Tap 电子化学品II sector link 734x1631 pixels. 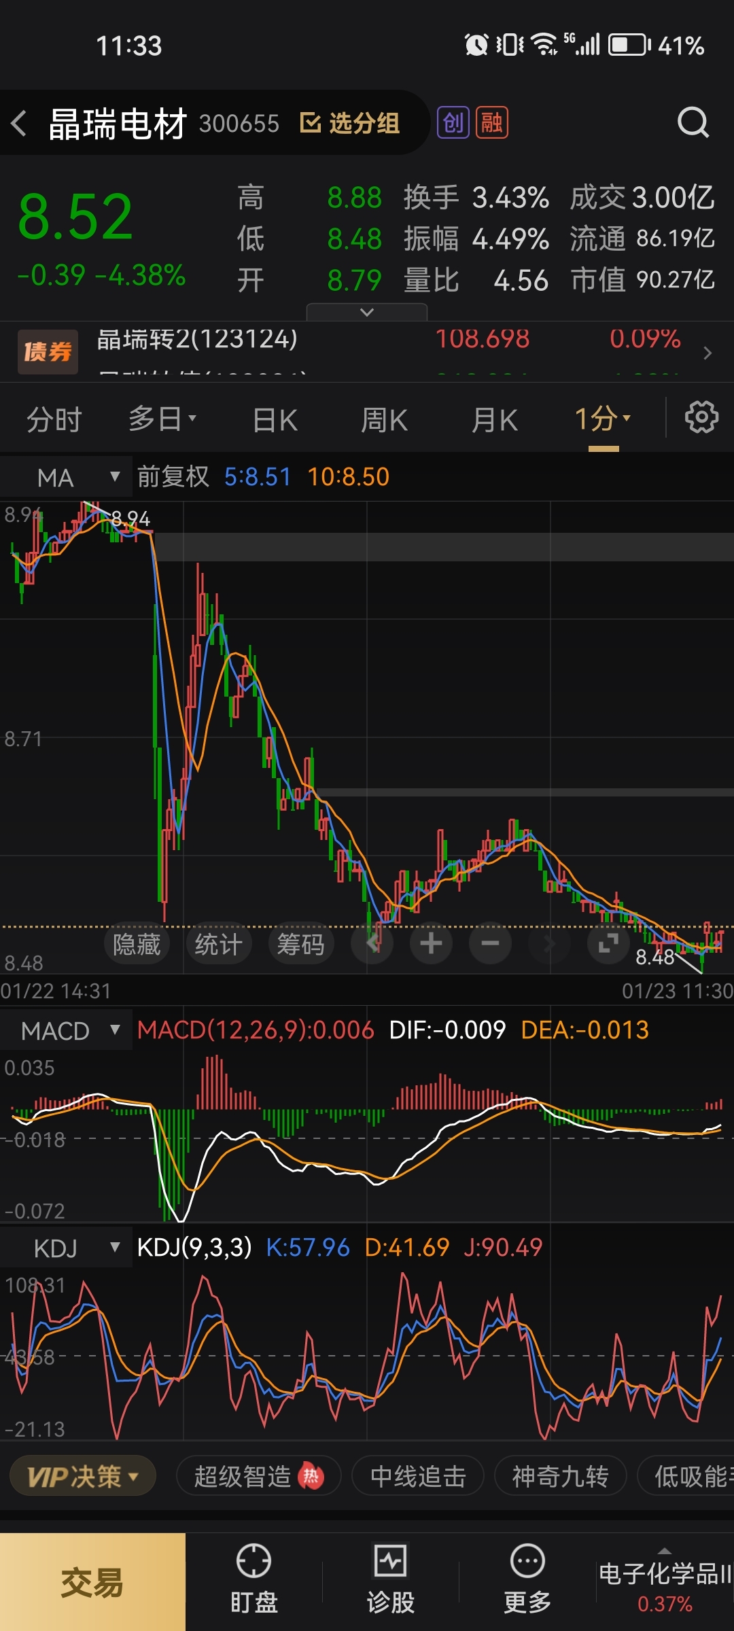(x=665, y=1574)
